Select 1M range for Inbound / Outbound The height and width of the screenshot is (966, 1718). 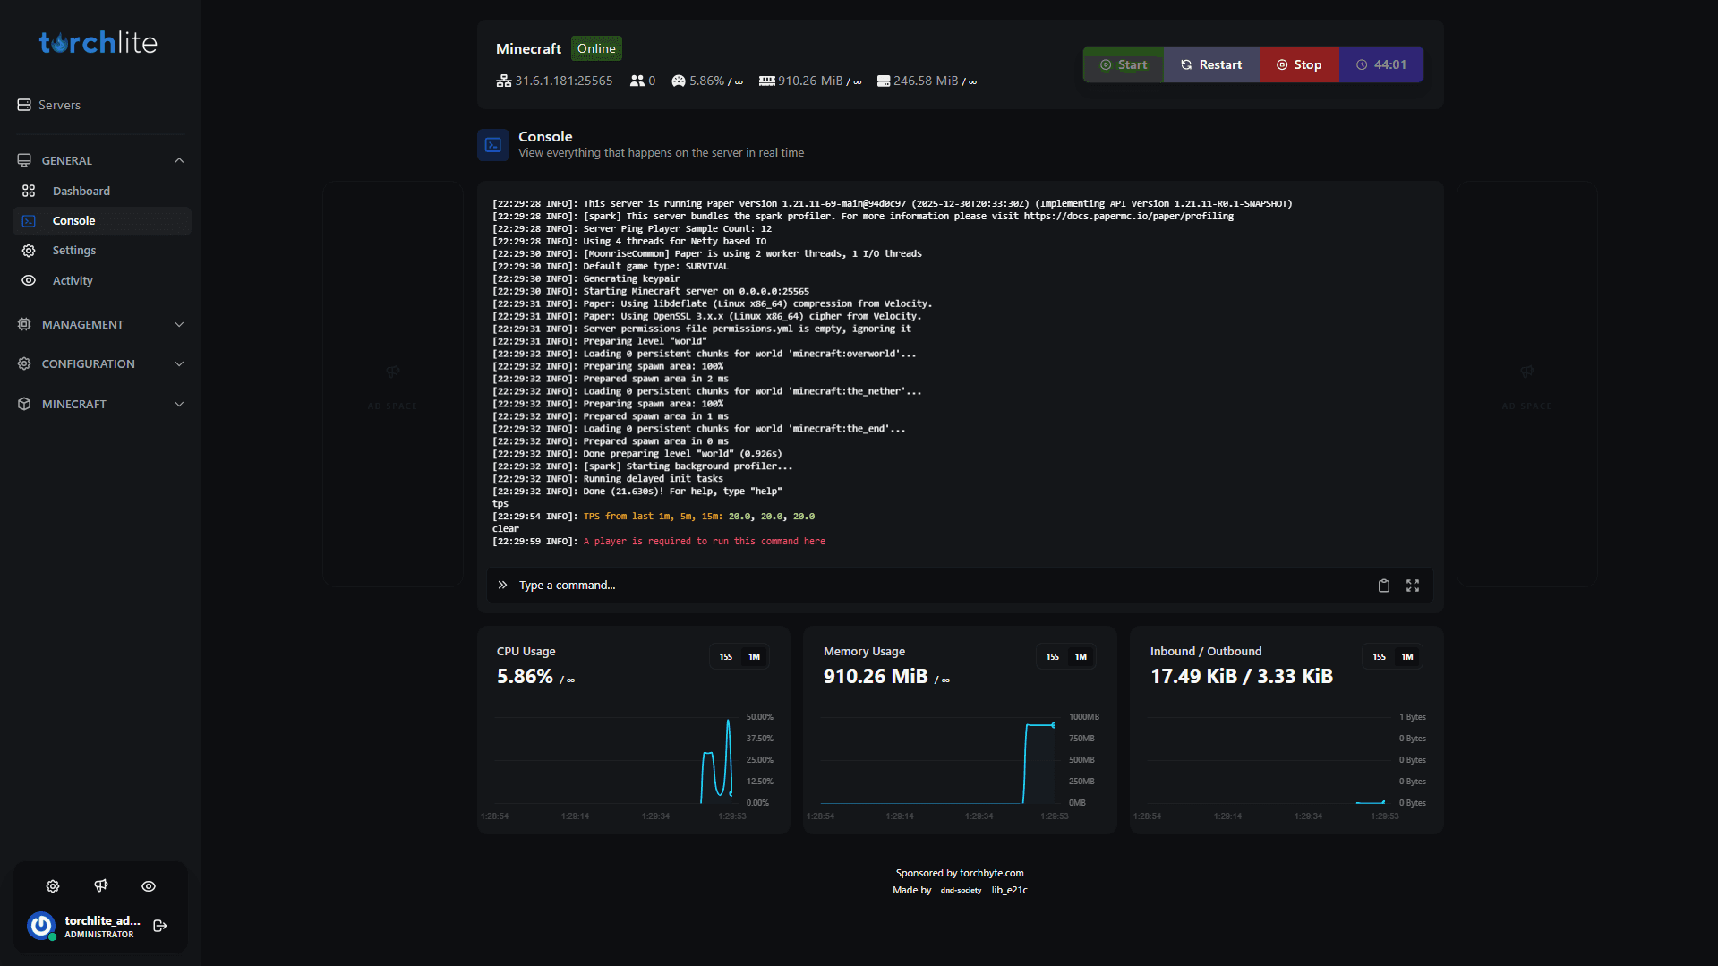(1408, 657)
